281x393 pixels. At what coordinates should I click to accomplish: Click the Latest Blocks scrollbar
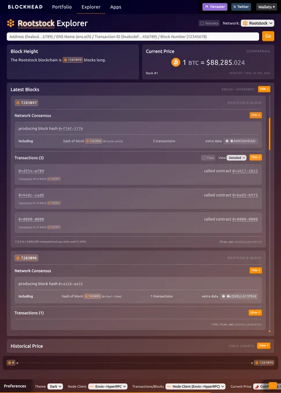point(269,134)
